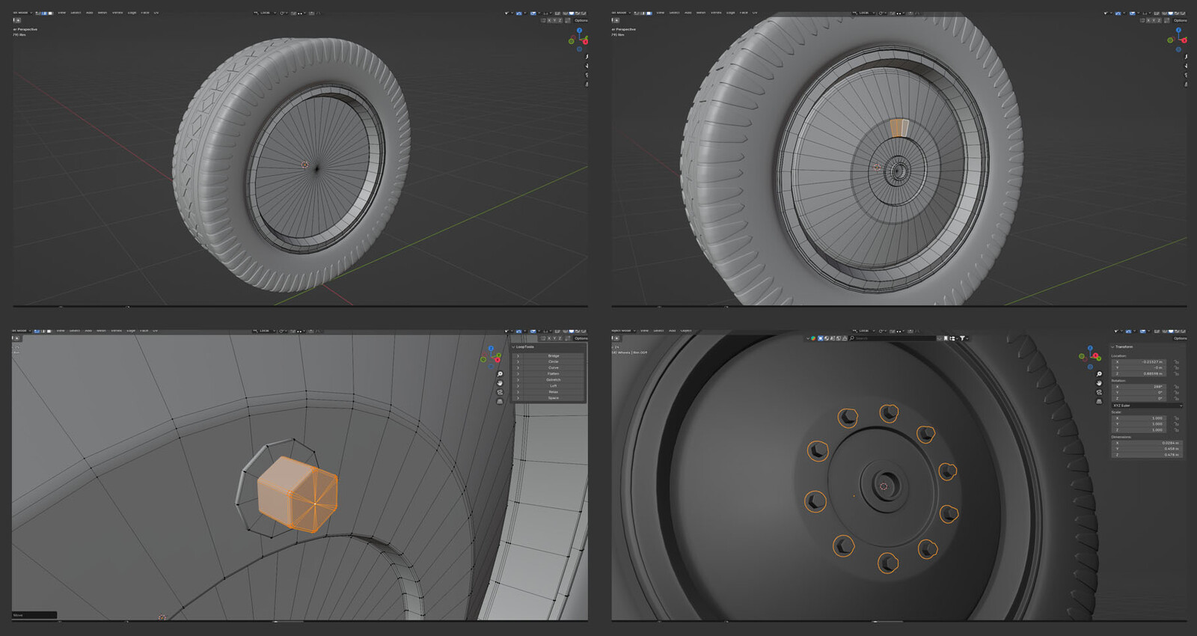
Task: Toggle perspective/orthographic icon in bottom-right viewport
Action: click(x=1099, y=402)
